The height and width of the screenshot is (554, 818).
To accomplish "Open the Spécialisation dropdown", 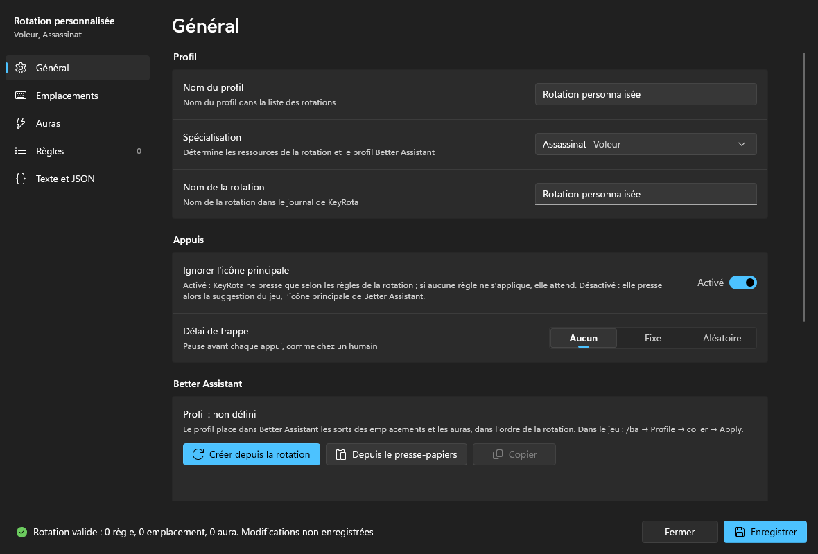I will tap(646, 144).
